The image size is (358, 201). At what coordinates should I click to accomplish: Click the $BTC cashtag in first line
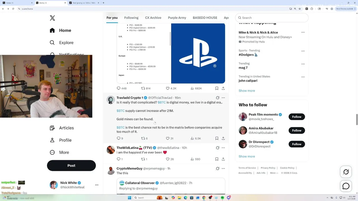[x=162, y=102]
